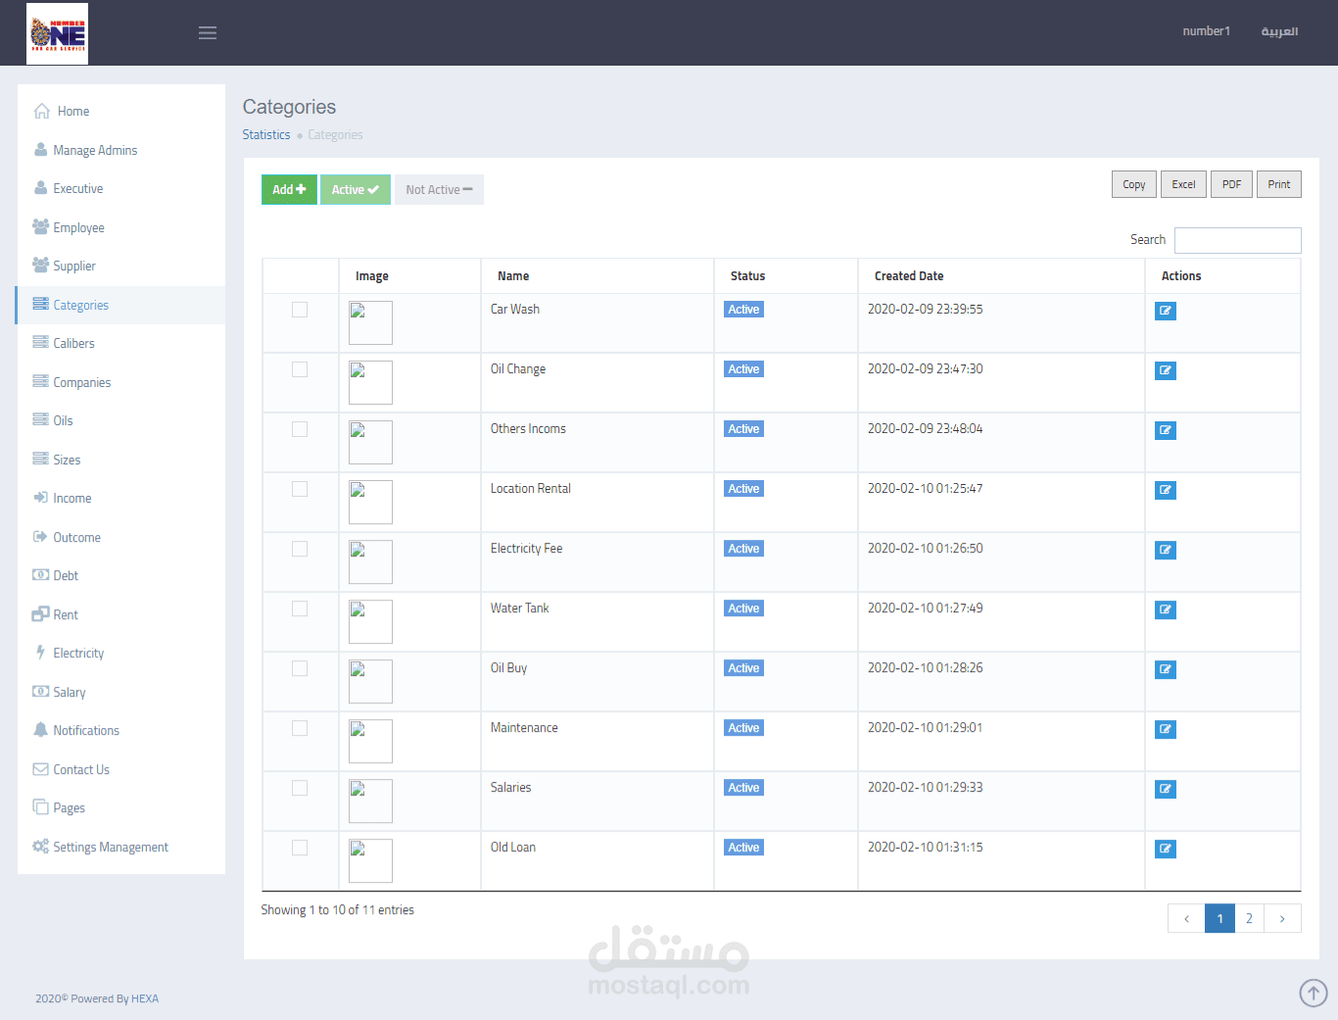Export the table with the Excel button

[1183, 184]
